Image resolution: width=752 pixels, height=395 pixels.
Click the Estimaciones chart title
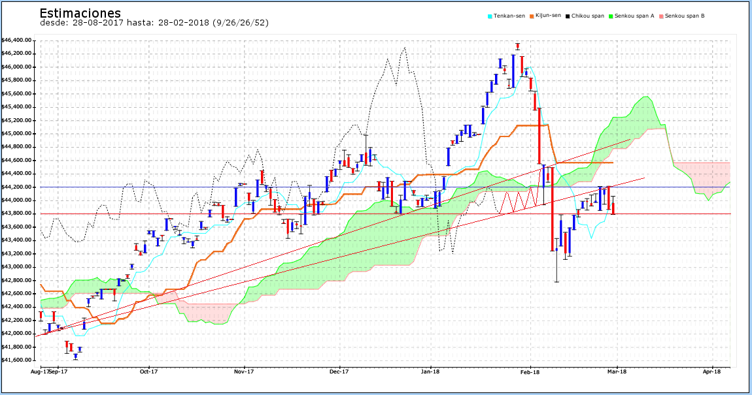[x=80, y=13]
